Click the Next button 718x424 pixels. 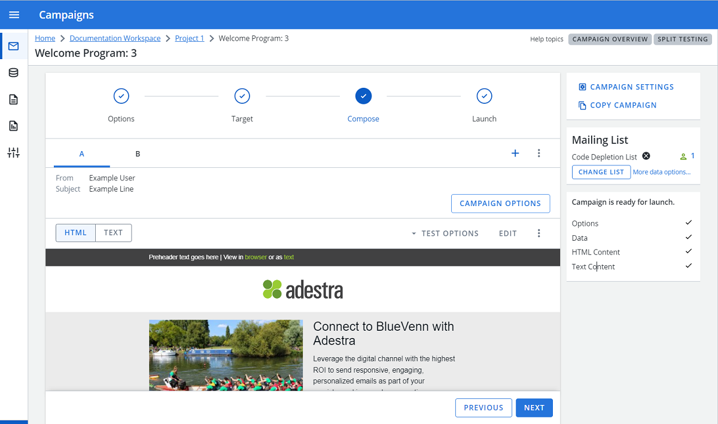click(x=534, y=408)
